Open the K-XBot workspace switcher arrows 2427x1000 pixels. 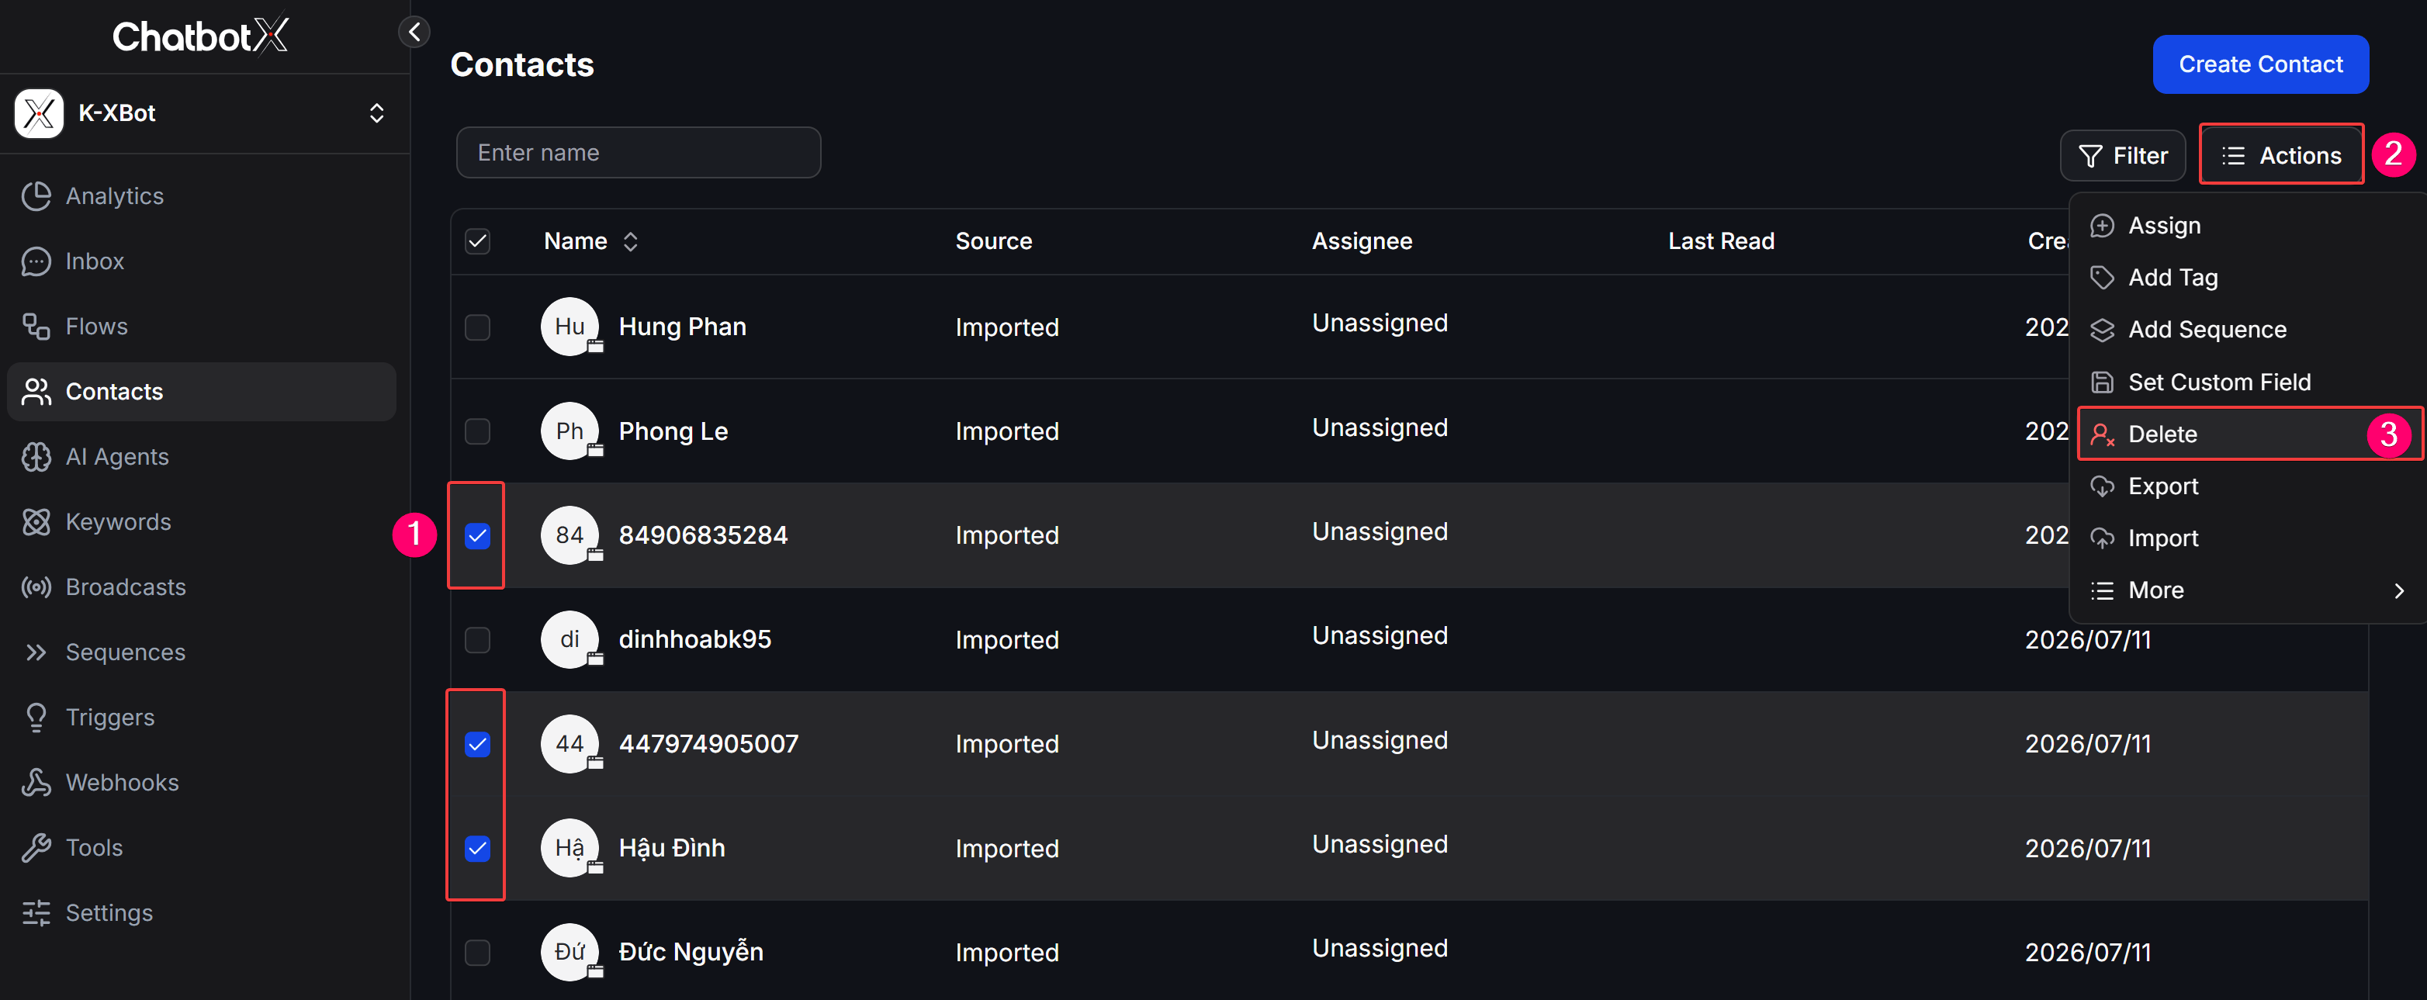376,113
